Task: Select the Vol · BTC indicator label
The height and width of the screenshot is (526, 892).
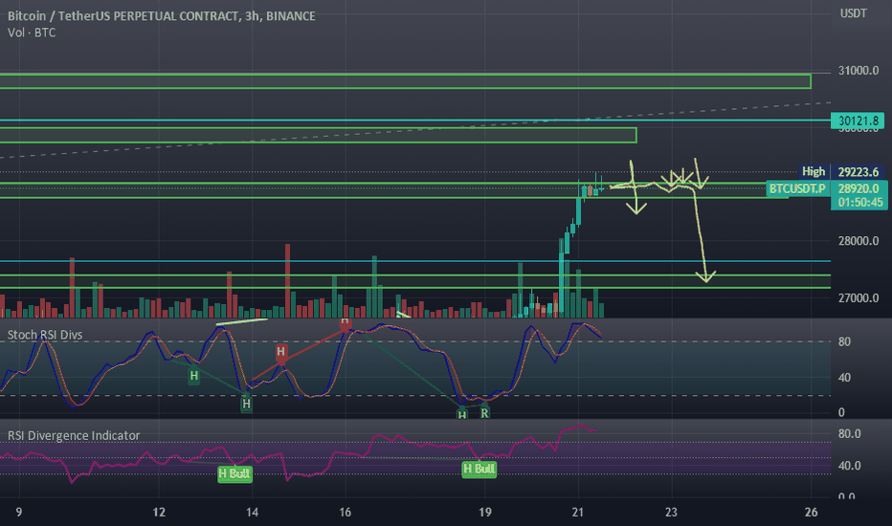Action: pyautogui.click(x=32, y=33)
